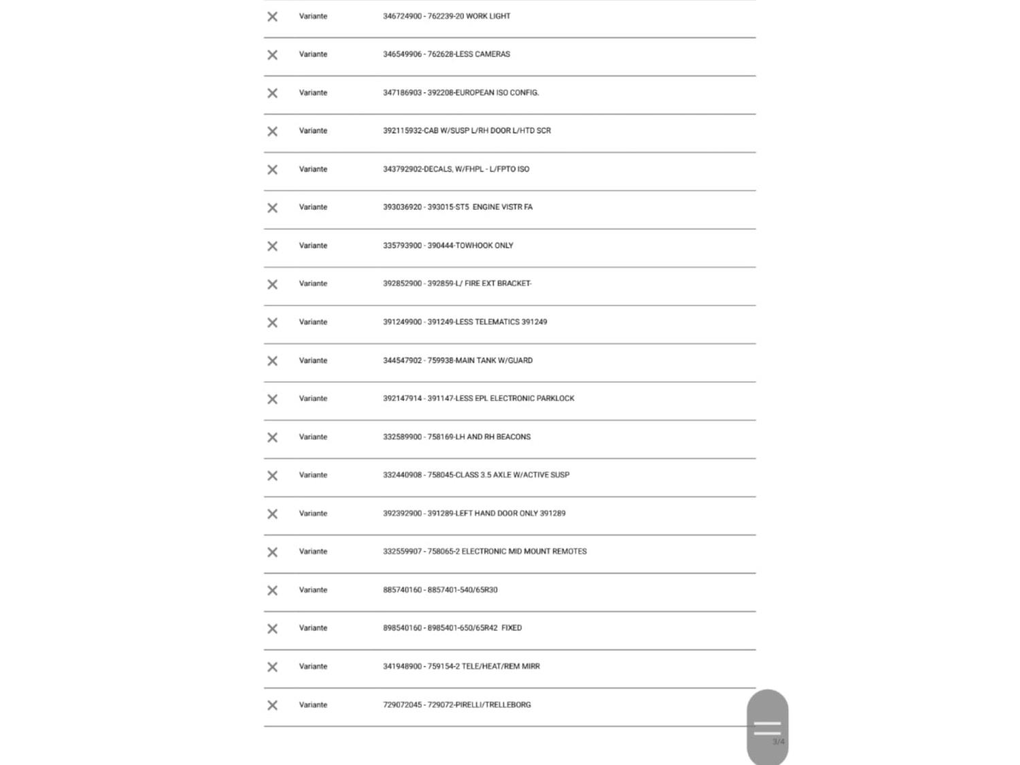The width and height of the screenshot is (1020, 765).
Task: Remove the 762239-20 WORK LIGHT variant
Action: tap(272, 16)
